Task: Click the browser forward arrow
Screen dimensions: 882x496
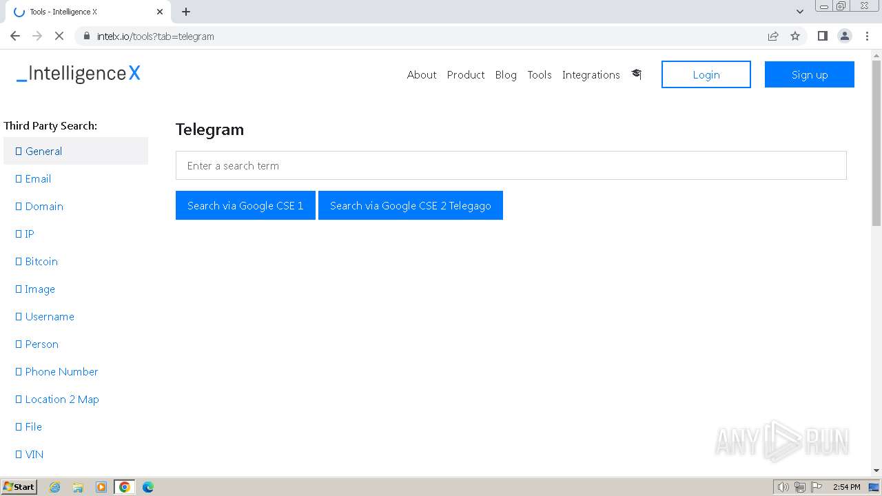Action: pyautogui.click(x=37, y=36)
